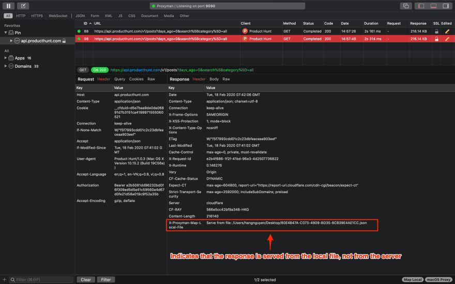Screen dimensions: 455x284
Task: Filter by JS content type
Action: point(120,15)
